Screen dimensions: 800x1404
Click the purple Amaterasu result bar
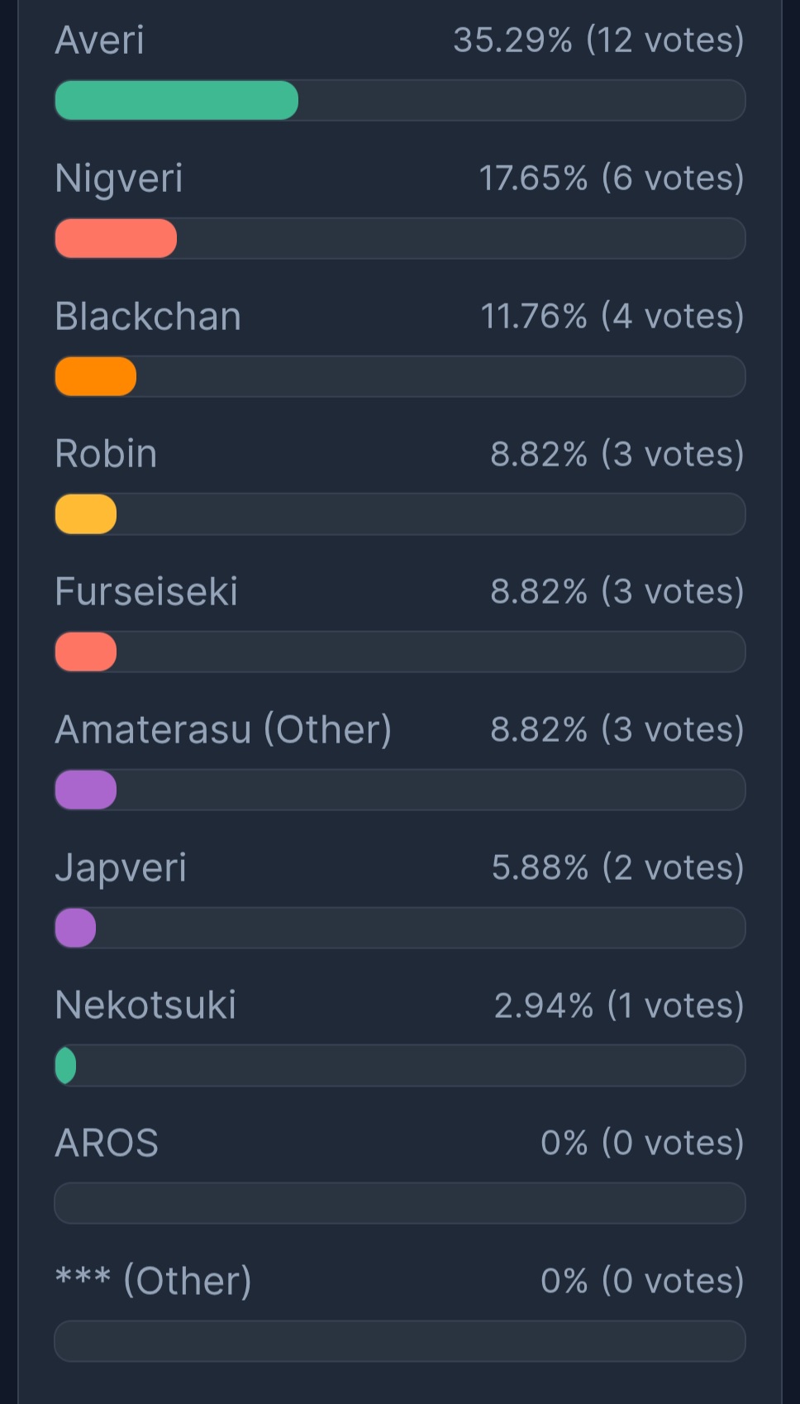pos(86,790)
